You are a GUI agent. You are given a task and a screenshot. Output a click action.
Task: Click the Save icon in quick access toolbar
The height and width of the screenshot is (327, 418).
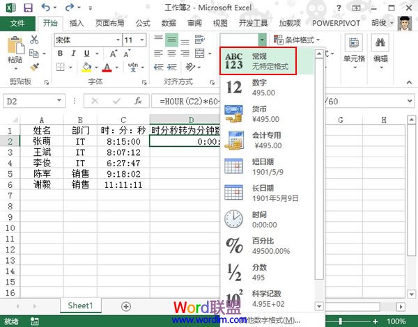[28, 8]
